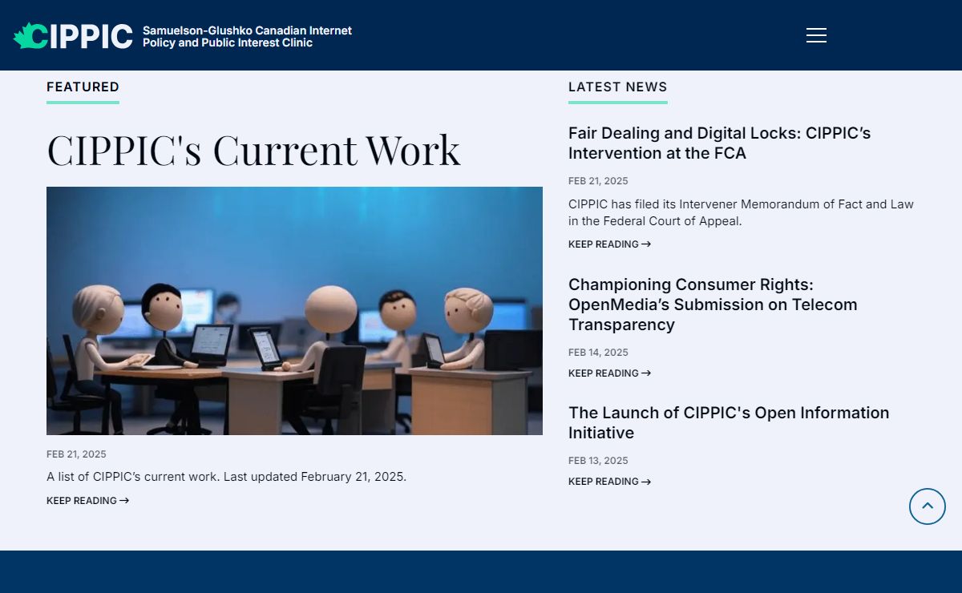Click the FEB 21, 2025 date under featured image
Viewport: 962px width, 593px height.
[x=76, y=454]
